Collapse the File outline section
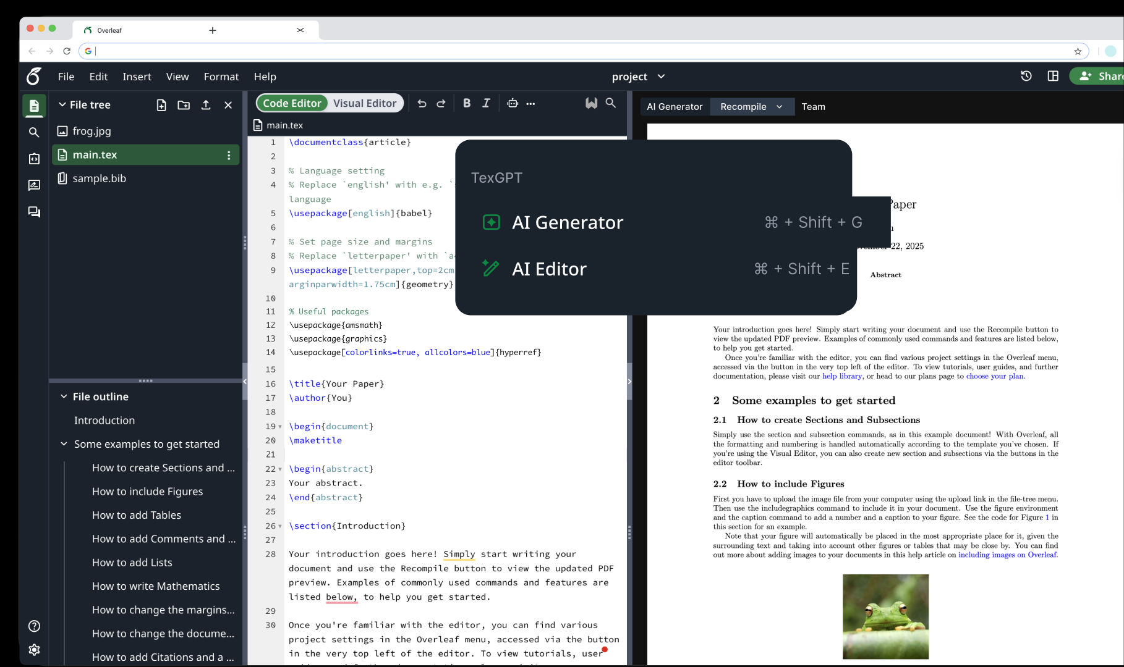 (64, 396)
